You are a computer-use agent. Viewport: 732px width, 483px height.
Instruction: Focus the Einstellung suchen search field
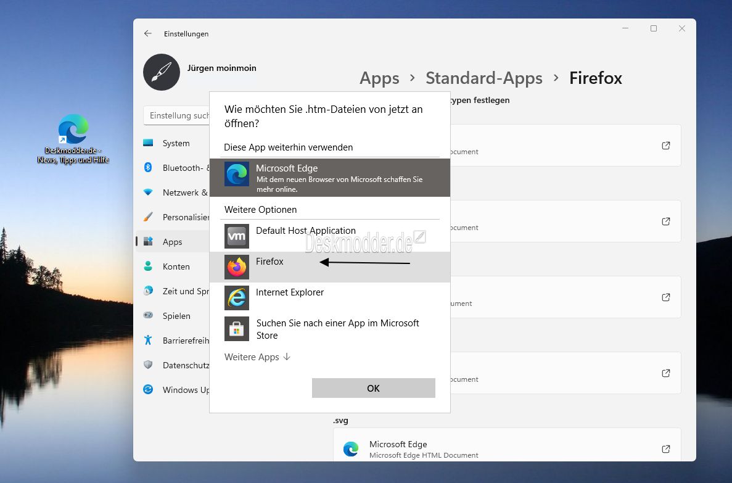[x=176, y=115]
